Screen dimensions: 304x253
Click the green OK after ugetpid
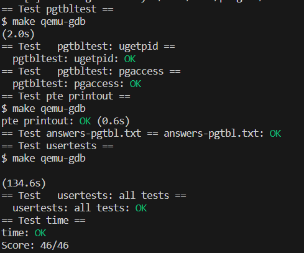click(130, 59)
